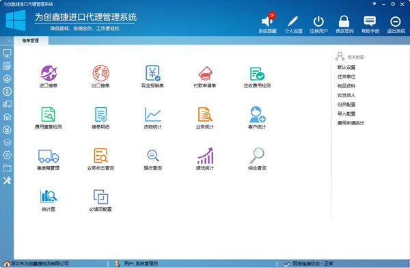Select wrench tools icon in left sidebar
This screenshot has width=410, height=268.
(x=7, y=180)
